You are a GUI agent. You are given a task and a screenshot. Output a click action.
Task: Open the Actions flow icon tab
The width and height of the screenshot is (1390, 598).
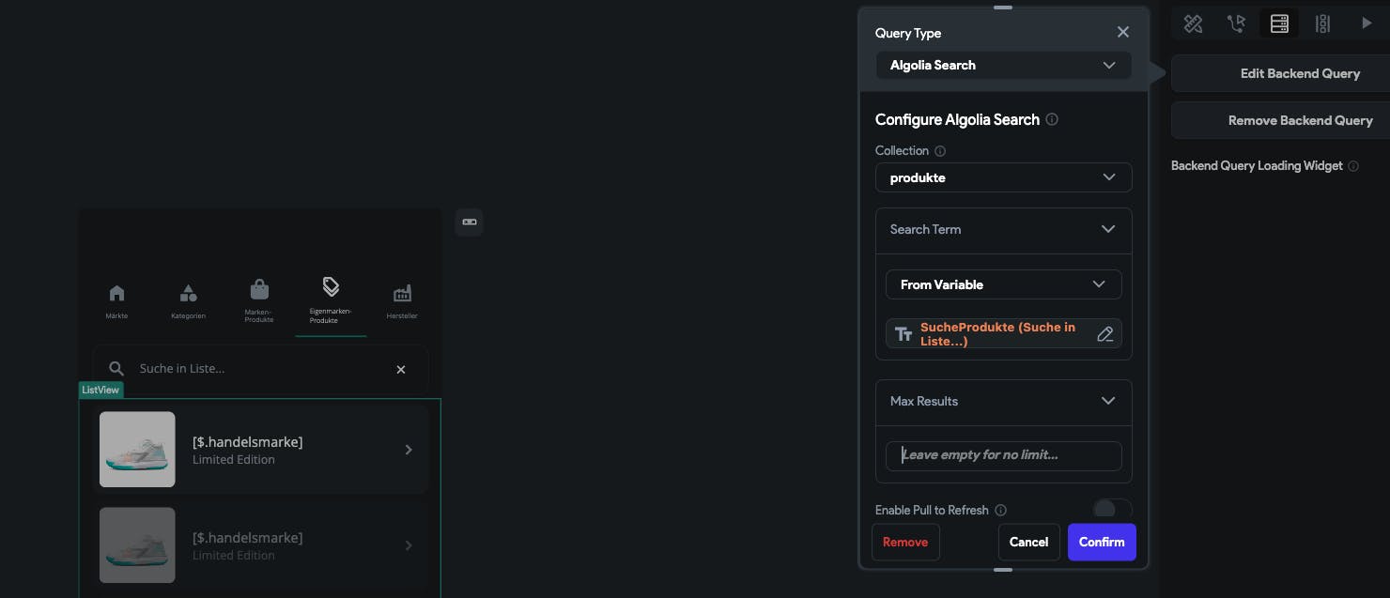tap(1236, 24)
